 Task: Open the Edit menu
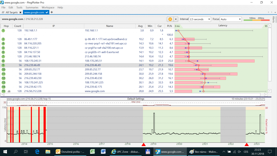[x=11, y=7]
